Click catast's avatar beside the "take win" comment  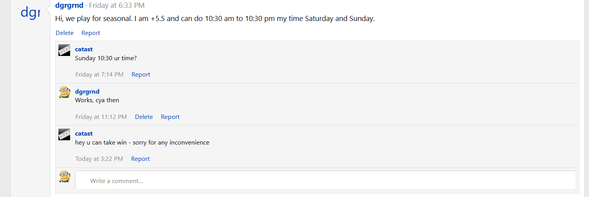pyautogui.click(x=64, y=134)
